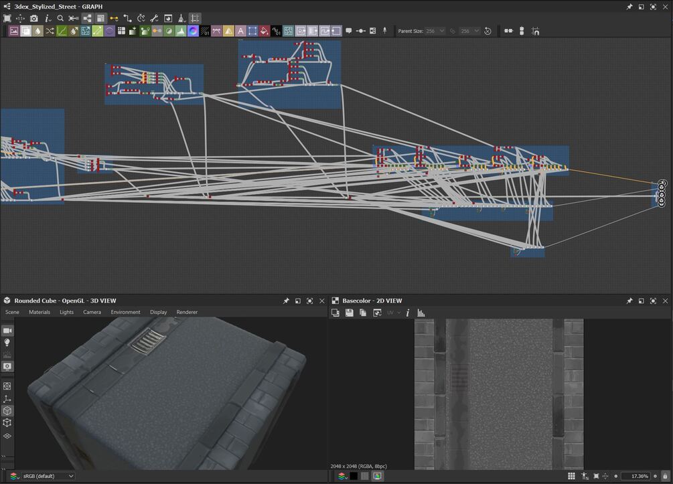Open the Environment menu in 3D view
673x484 pixels.
pyautogui.click(x=125, y=312)
